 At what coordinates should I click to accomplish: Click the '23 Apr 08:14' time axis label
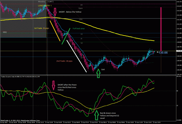(x=103, y=123)
